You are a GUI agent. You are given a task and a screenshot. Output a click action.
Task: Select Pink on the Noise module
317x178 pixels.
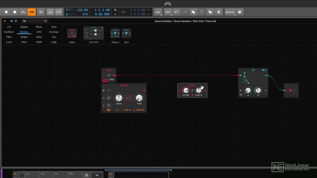tap(112, 80)
